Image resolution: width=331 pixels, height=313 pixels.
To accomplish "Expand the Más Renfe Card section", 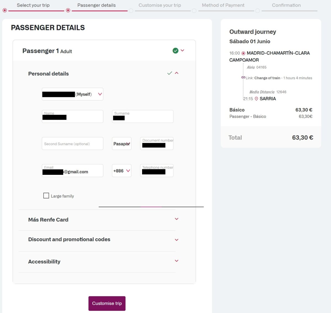I will [177, 219].
